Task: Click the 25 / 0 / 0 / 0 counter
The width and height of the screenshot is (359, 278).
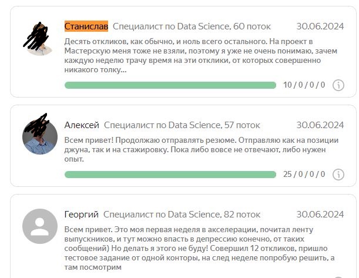Action: click(304, 175)
